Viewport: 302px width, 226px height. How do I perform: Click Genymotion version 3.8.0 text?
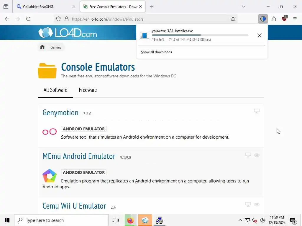[x=87, y=114]
